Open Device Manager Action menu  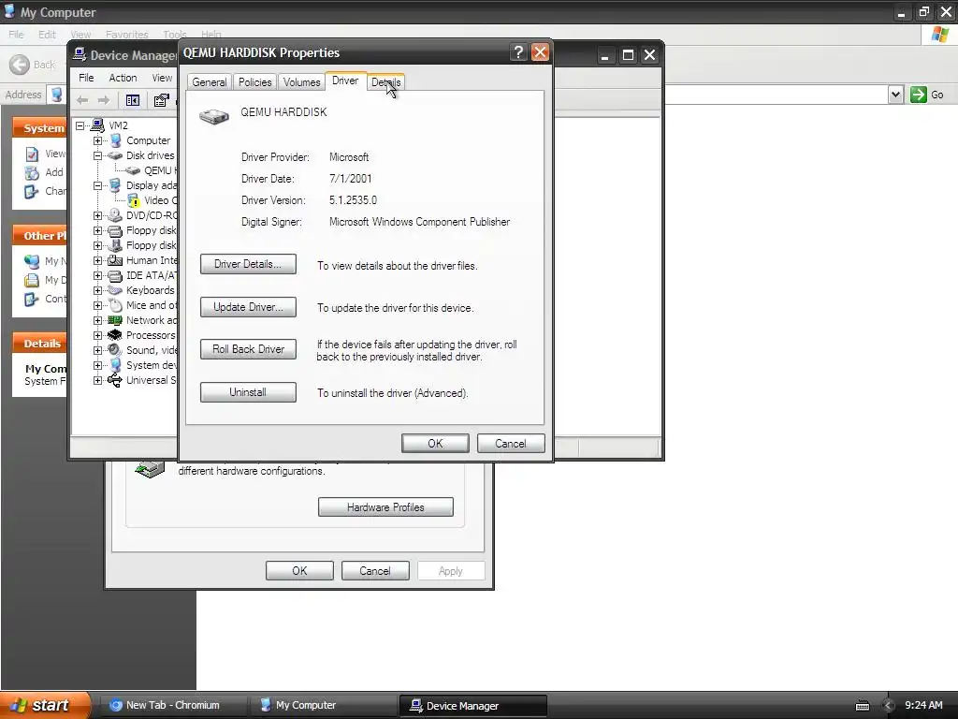tap(123, 78)
